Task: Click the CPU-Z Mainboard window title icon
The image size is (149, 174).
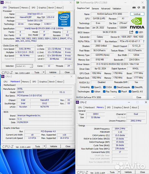Action: (x=3, y=76)
